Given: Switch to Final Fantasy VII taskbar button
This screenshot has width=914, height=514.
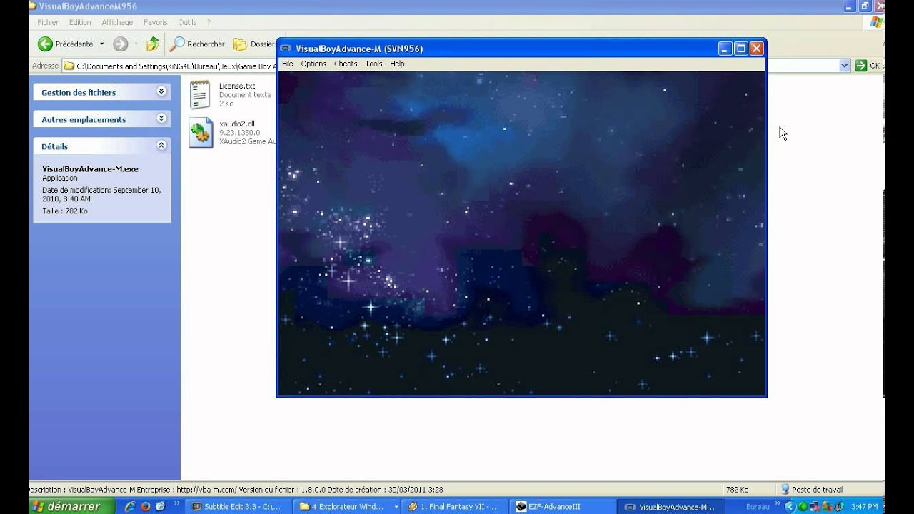Looking at the screenshot, I should [x=455, y=507].
